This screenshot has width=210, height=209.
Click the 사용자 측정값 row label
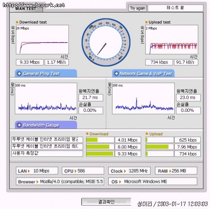[47, 153]
